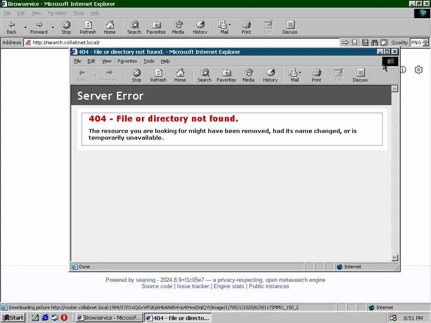Click Print in the Browservice window toolbar
Screen dimensions: 431x323
[x=246, y=27]
